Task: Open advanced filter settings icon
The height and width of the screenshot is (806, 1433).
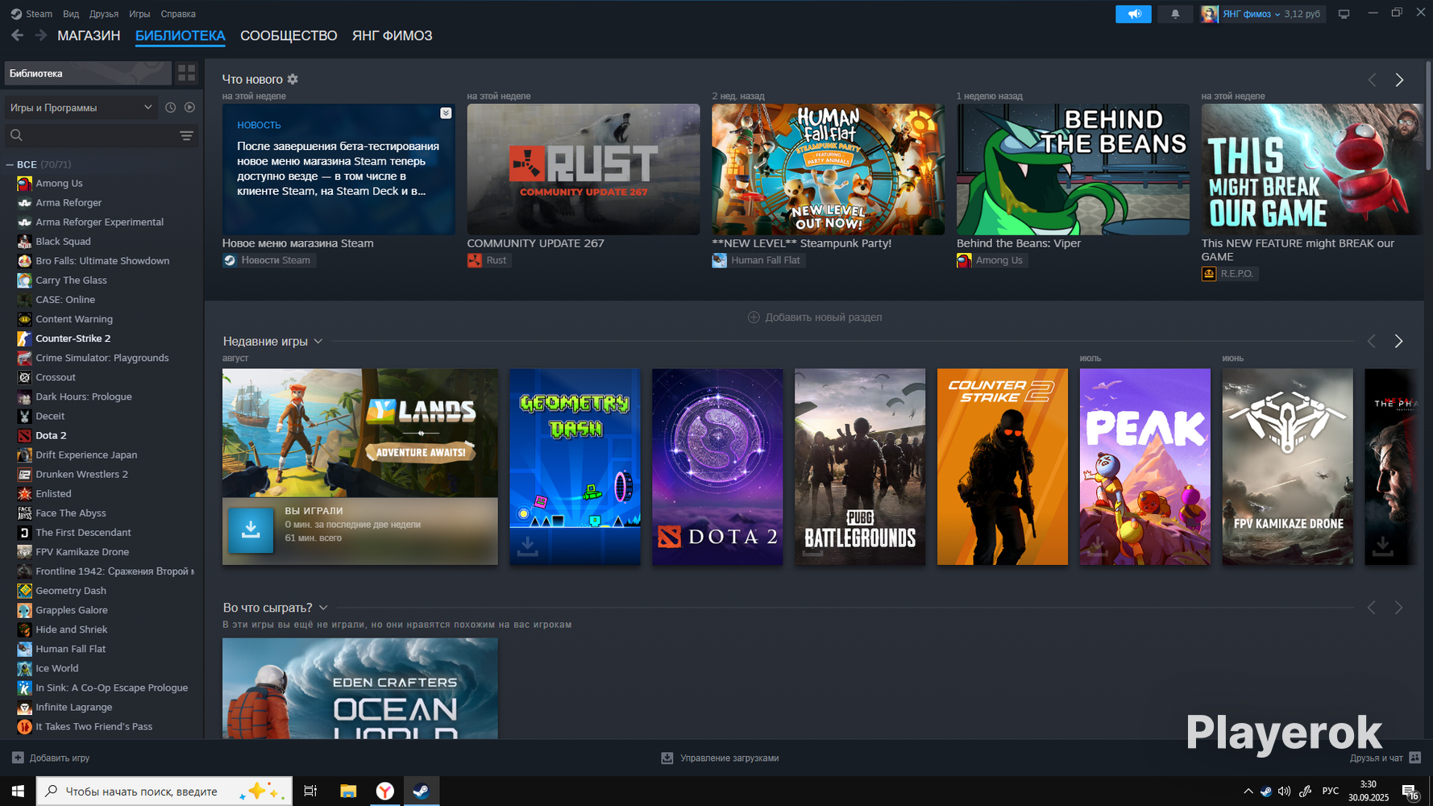Action: coord(186,135)
